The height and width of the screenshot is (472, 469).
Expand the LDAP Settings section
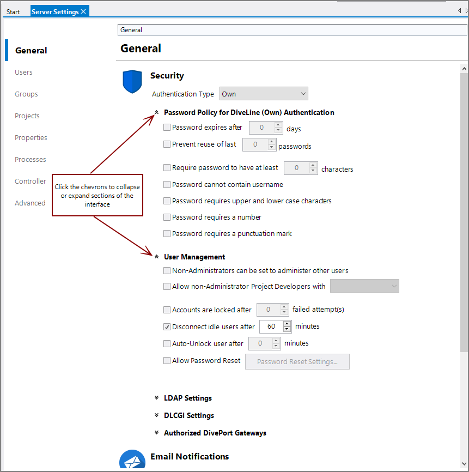coord(157,398)
